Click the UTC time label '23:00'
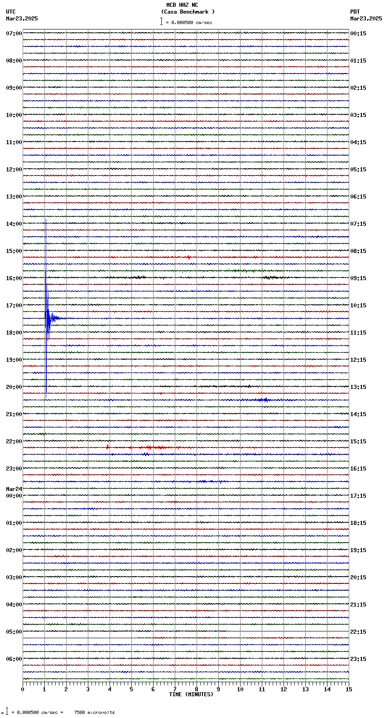Image resolution: width=385 pixels, height=718 pixels. (x=14, y=469)
